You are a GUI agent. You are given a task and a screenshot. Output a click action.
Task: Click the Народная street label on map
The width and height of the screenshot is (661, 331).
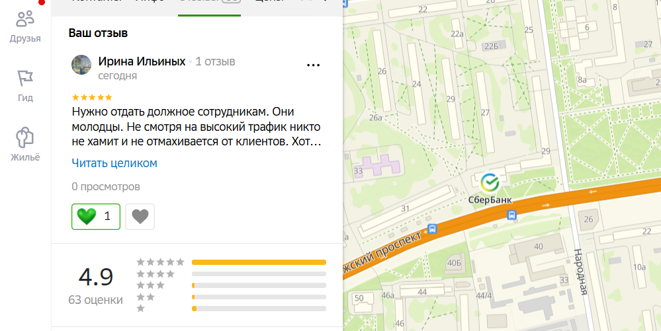click(x=579, y=272)
